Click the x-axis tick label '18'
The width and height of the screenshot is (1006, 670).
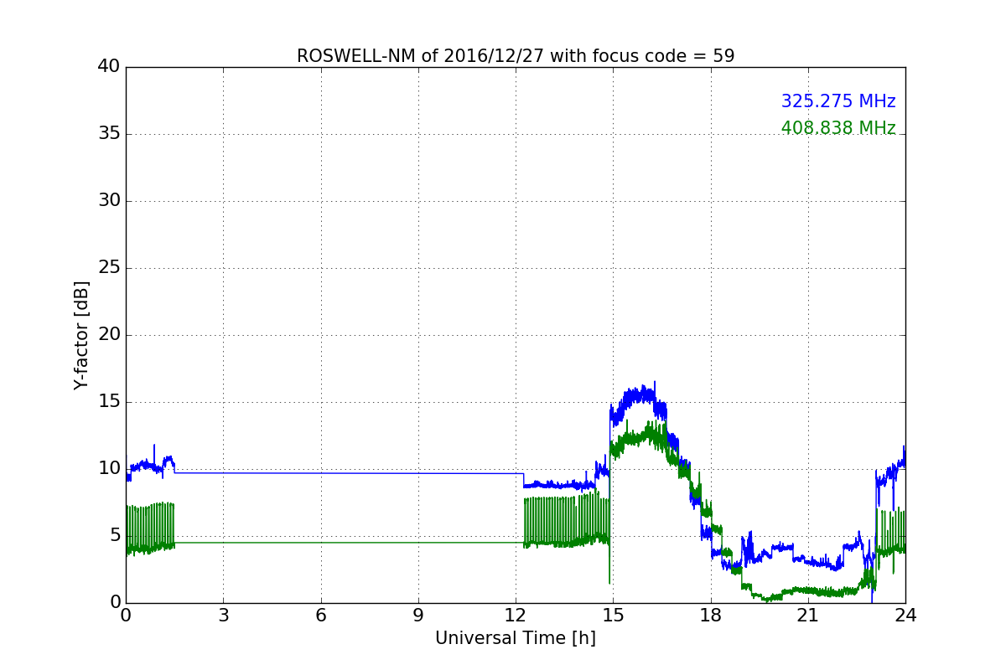711,616
